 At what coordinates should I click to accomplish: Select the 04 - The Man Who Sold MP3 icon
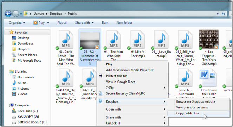[x=114, y=40]
